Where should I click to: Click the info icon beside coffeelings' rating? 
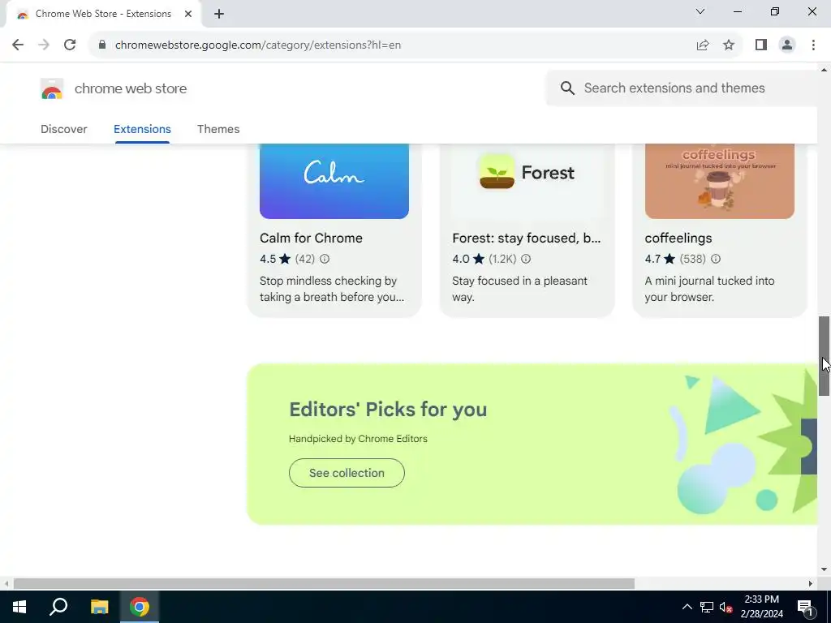point(716,259)
